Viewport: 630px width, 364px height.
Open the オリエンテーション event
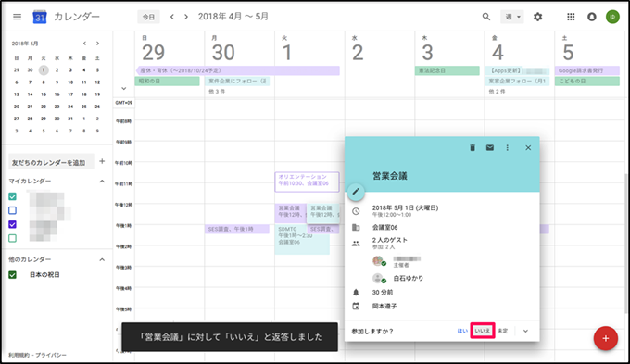point(307,182)
